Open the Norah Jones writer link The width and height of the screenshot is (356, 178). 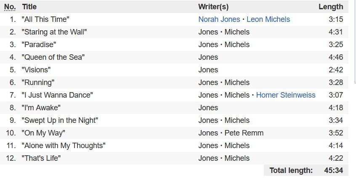point(219,19)
